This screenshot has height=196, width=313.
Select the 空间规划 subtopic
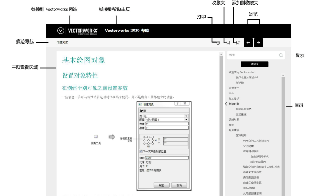click(241, 135)
